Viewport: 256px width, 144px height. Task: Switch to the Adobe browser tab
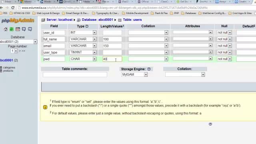86,2
